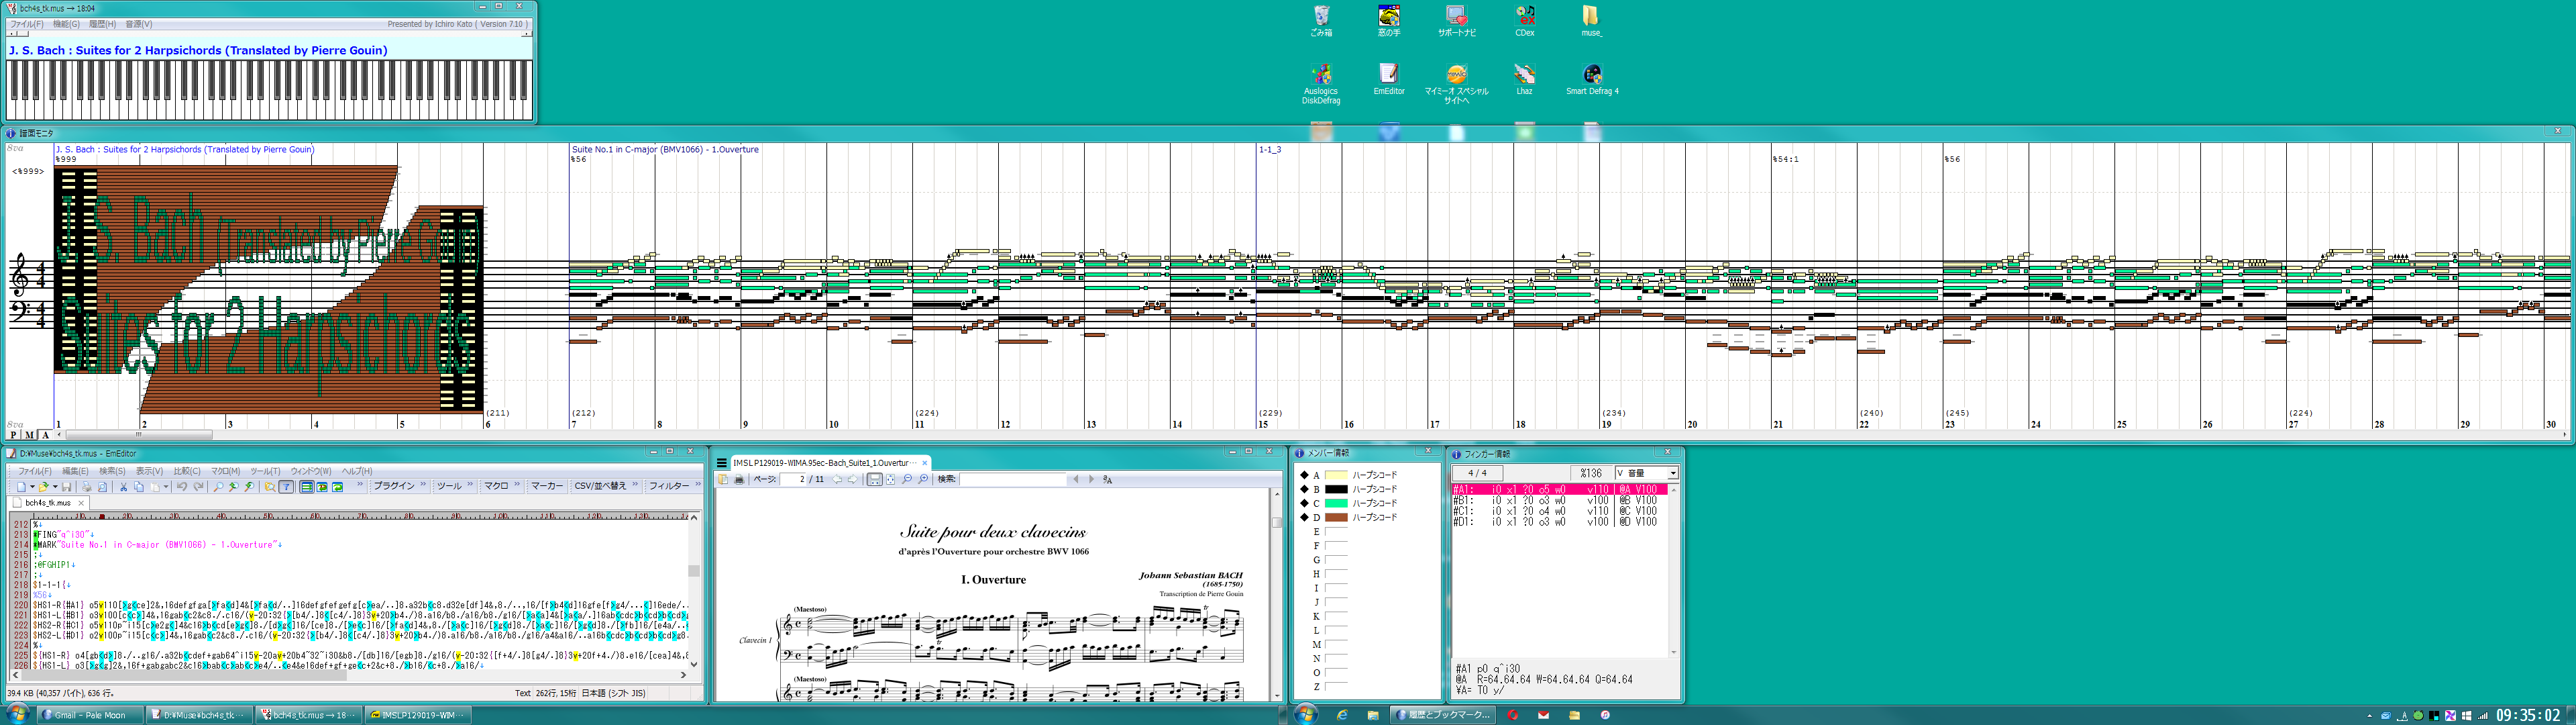
Task: Zoom in on the PDF page
Action: [x=923, y=480]
